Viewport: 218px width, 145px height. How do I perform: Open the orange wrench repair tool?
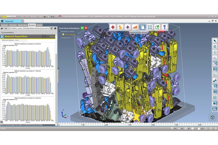pos(120,27)
